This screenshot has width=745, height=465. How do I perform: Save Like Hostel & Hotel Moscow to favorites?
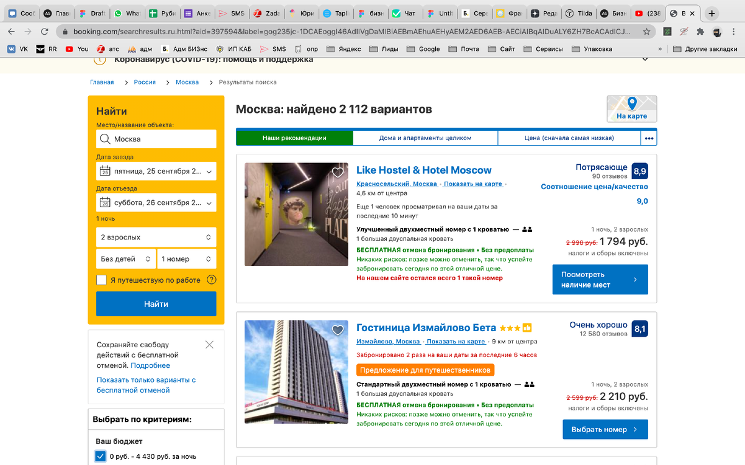click(x=338, y=172)
